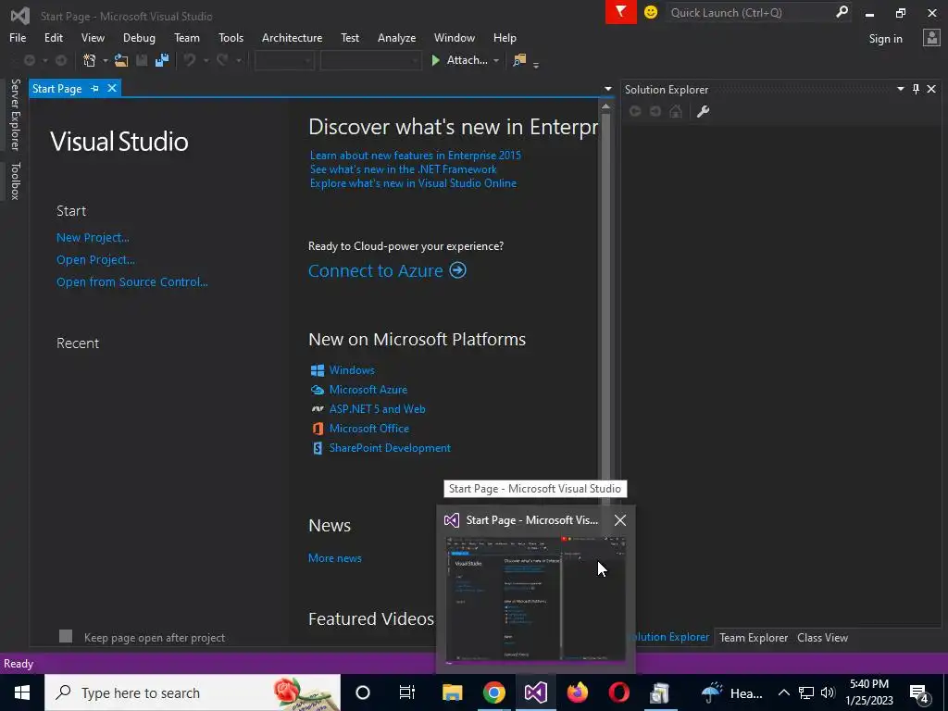The width and height of the screenshot is (948, 711).
Task: Click the Quick Launch search magnifier
Action: coord(842,12)
